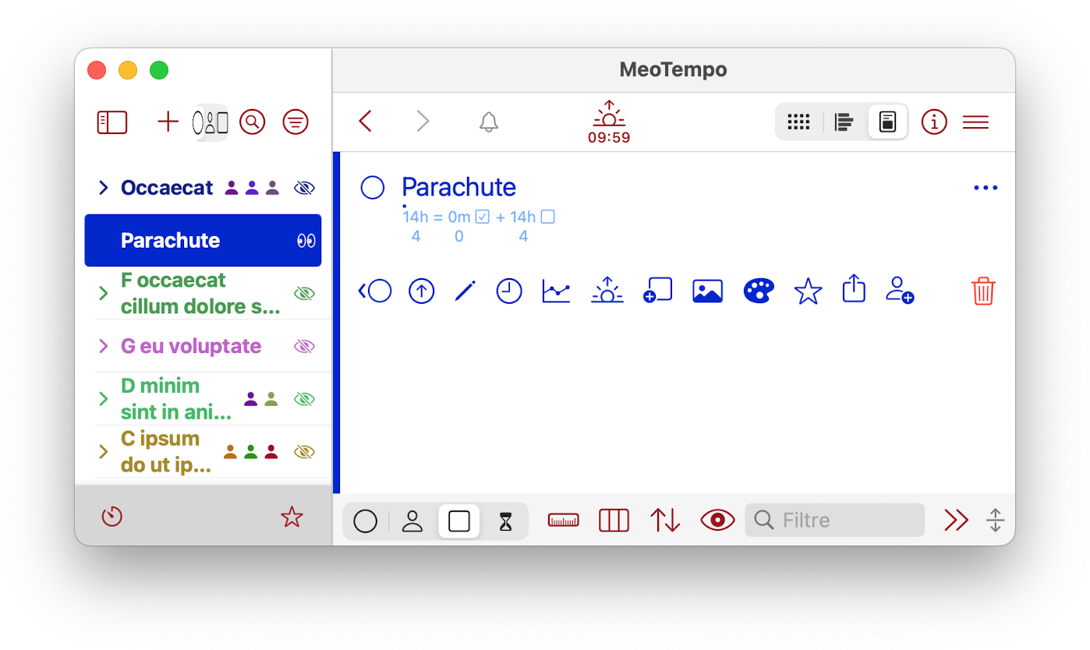
Task: Select the person mode in bottom bar
Action: pyautogui.click(x=412, y=521)
